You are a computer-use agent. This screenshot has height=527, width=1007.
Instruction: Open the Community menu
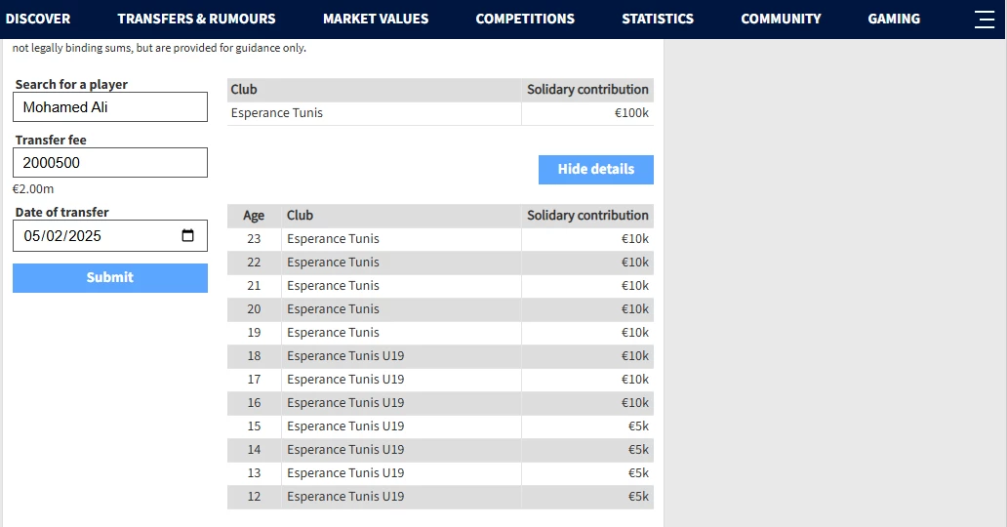pyautogui.click(x=781, y=19)
